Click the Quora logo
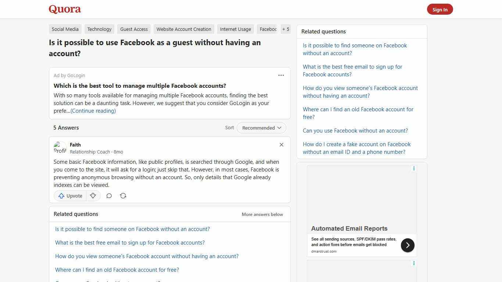The width and height of the screenshot is (502, 282). tap(64, 9)
